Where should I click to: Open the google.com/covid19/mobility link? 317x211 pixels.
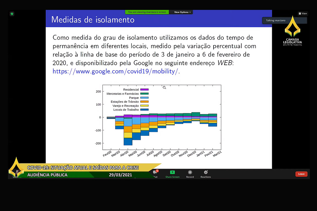point(116,71)
